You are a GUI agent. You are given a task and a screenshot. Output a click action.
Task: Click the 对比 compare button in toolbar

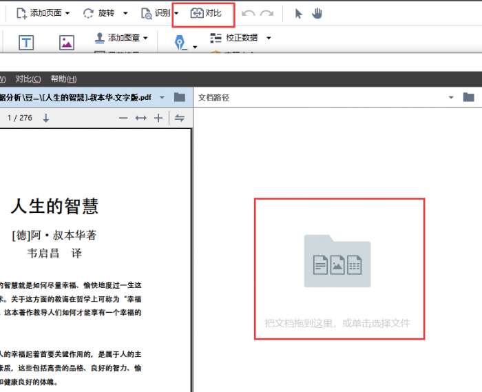coord(205,13)
